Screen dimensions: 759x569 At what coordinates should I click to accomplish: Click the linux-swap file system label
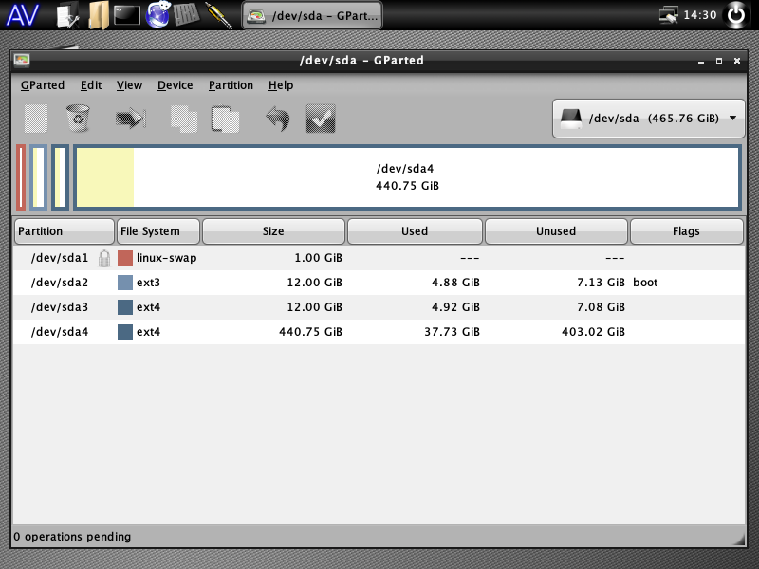point(167,258)
